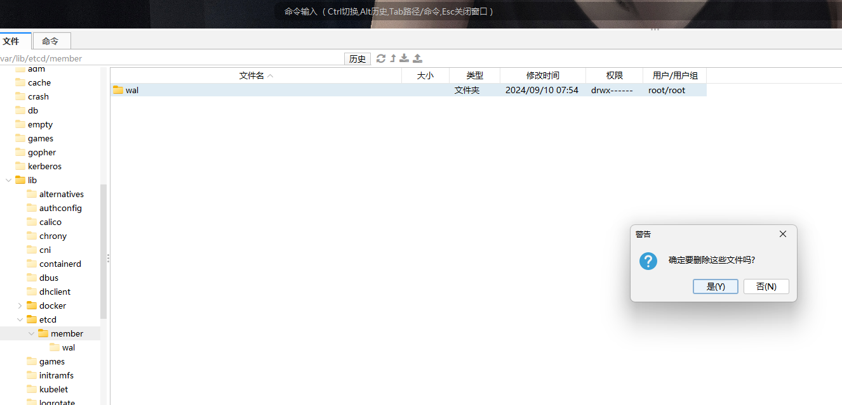Select the wal folder row in file list
Viewport: 842px width, 405px height.
(408, 90)
